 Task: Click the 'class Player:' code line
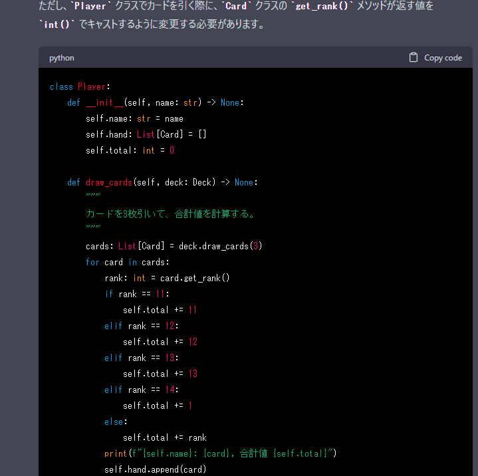[80, 86]
